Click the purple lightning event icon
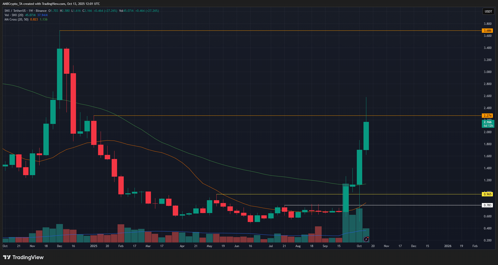This screenshot has height=265, width=498. tap(366, 239)
